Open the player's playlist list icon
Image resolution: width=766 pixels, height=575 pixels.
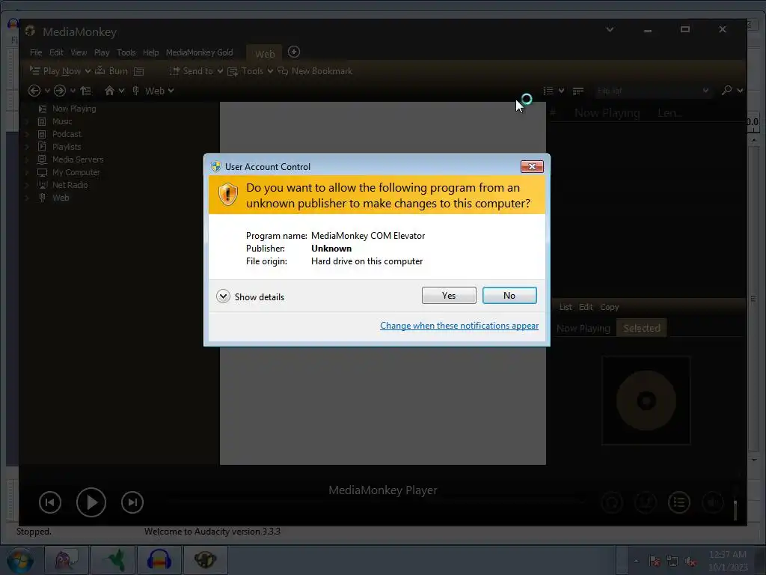(x=679, y=502)
